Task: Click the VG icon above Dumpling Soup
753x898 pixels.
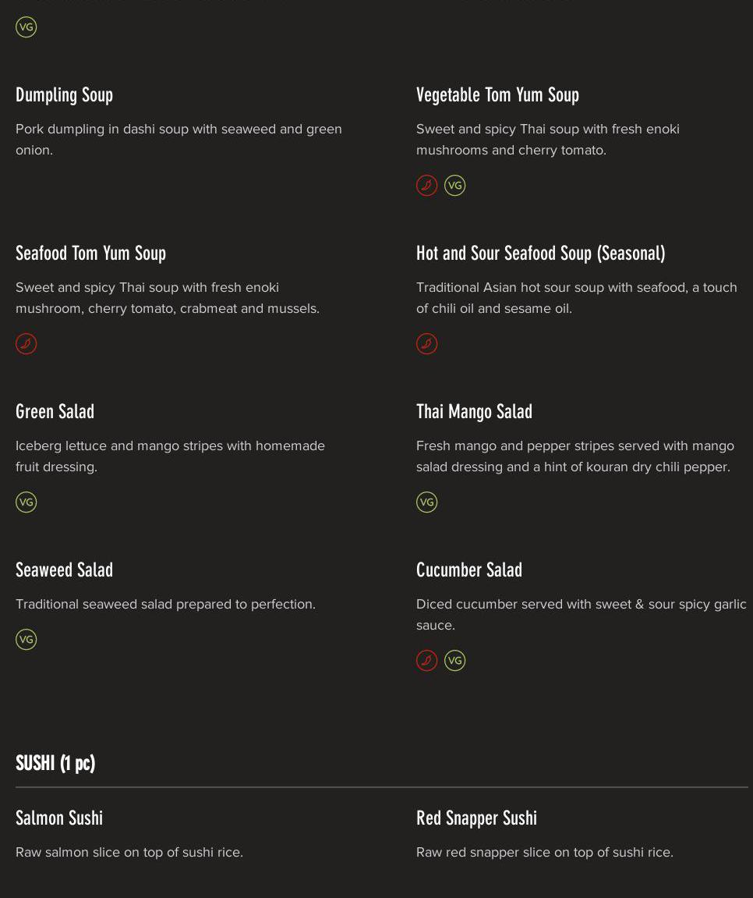Action: 27,27
